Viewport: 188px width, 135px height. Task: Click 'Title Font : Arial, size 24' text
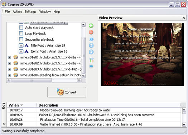click(48, 46)
